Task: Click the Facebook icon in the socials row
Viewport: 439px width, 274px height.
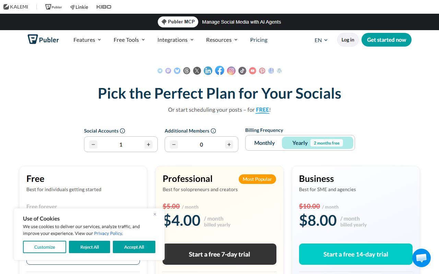Action: click(219, 71)
